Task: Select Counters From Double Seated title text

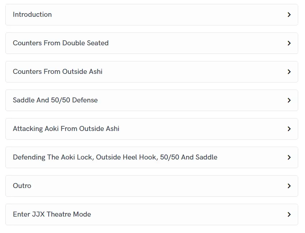Action: (x=60, y=43)
